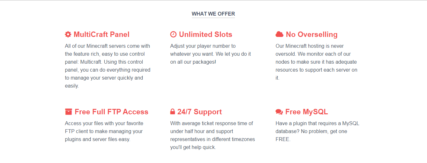This screenshot has height=163, width=427.
Task: Select the Unlimited Slots heading
Action: click(206, 34)
